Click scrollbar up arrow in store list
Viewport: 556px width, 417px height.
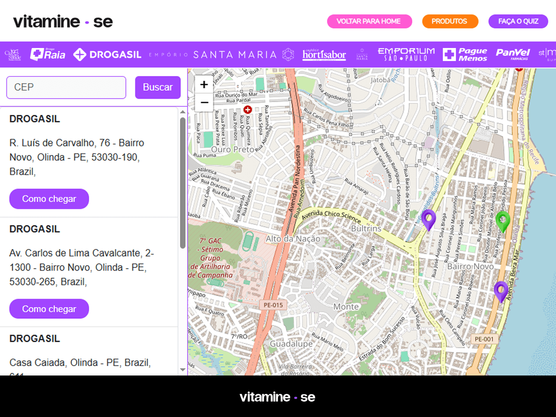[x=183, y=112]
